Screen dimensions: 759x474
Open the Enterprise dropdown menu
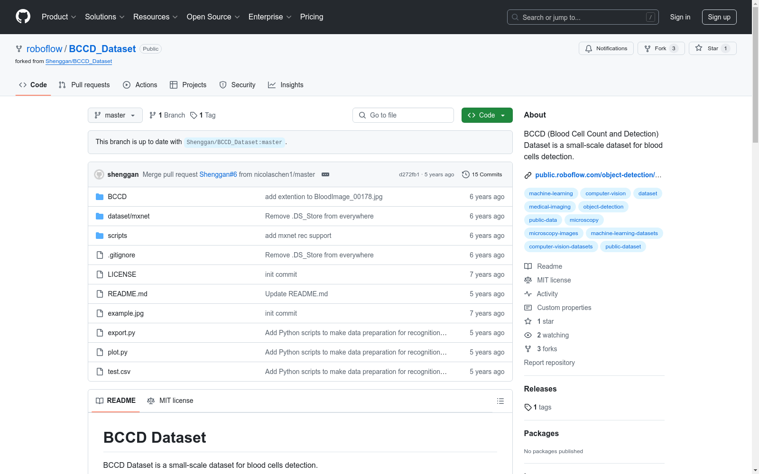click(x=270, y=17)
